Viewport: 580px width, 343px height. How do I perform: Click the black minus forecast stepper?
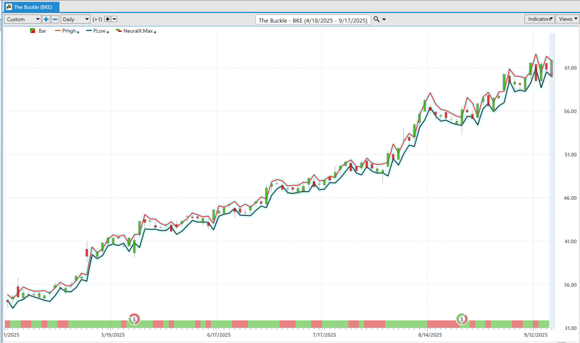pos(114,19)
